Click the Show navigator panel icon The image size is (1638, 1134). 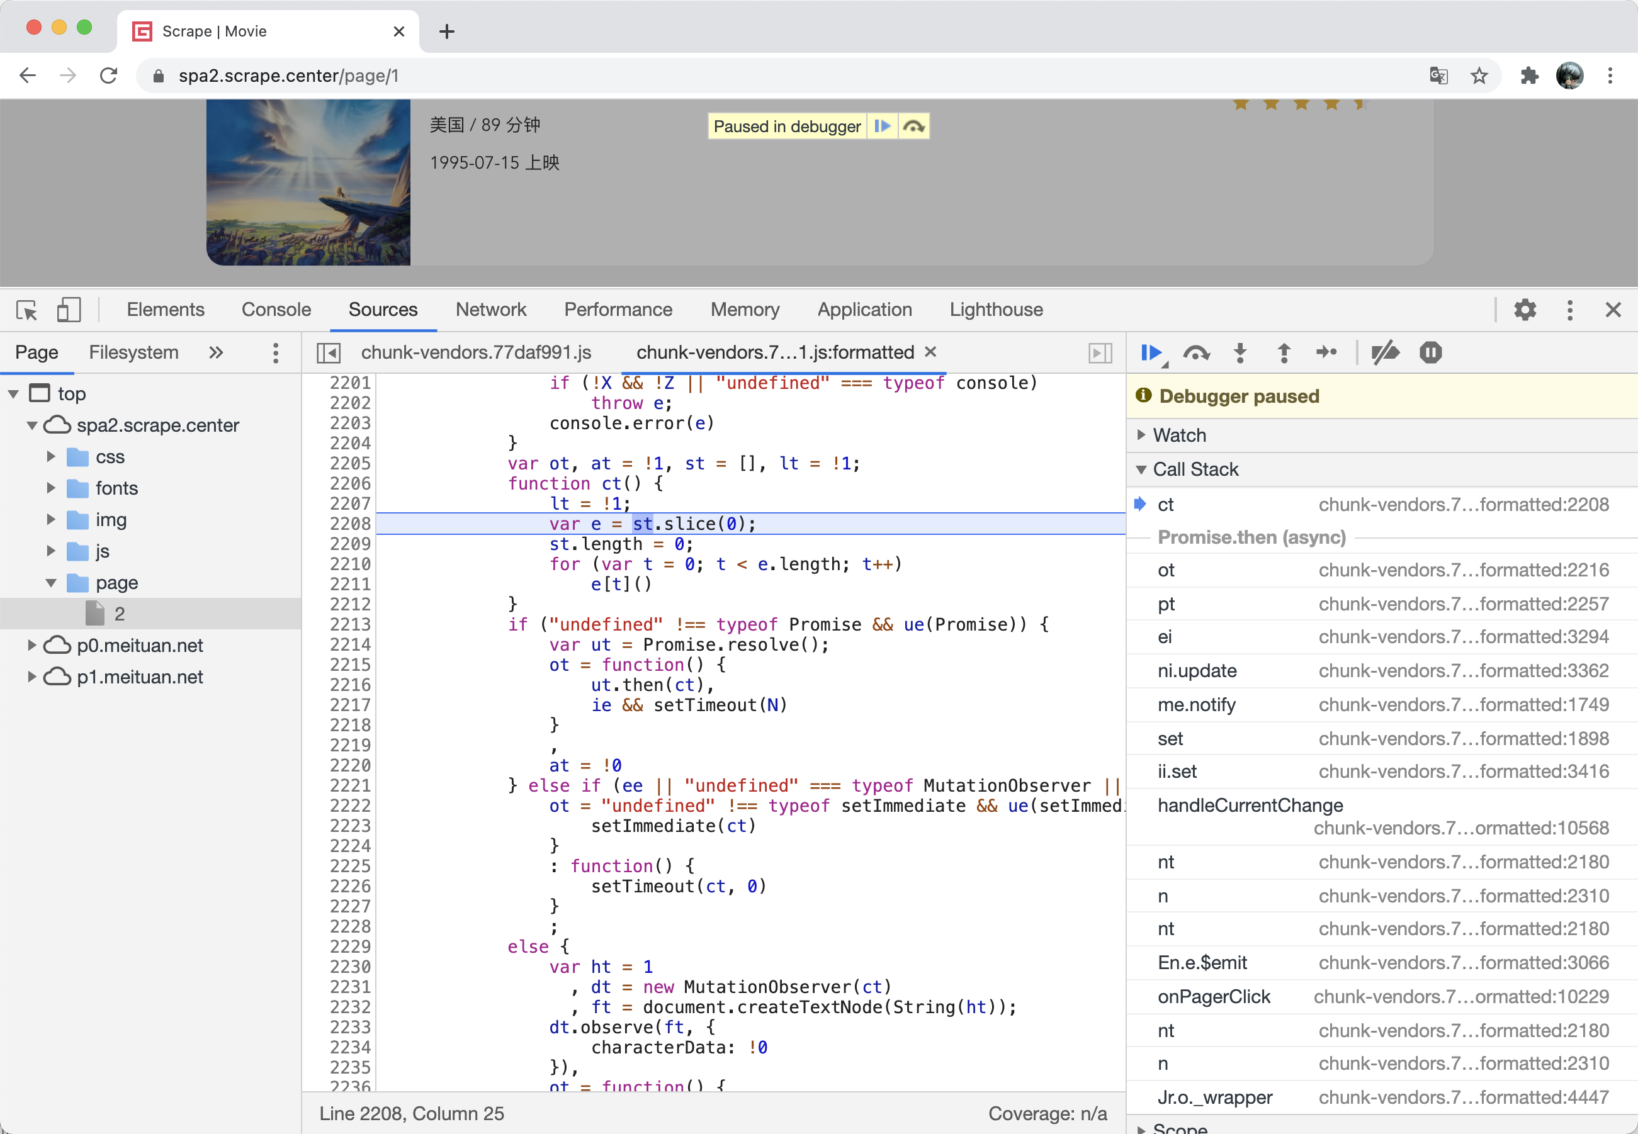[x=330, y=351]
